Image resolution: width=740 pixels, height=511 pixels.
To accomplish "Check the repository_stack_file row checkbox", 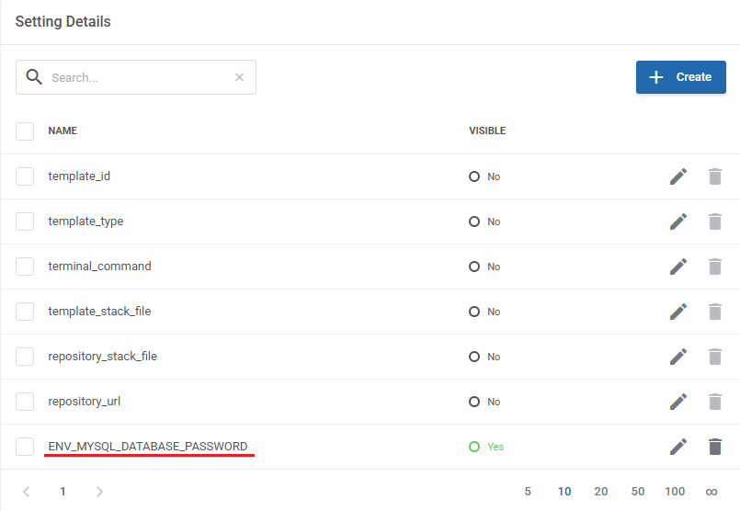I will pos(25,357).
